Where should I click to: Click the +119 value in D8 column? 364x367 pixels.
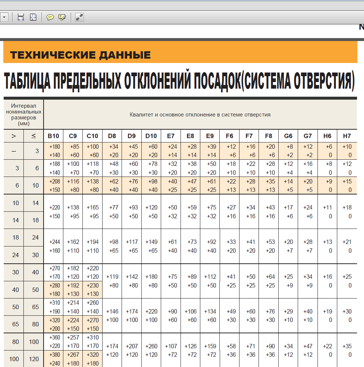112,277
